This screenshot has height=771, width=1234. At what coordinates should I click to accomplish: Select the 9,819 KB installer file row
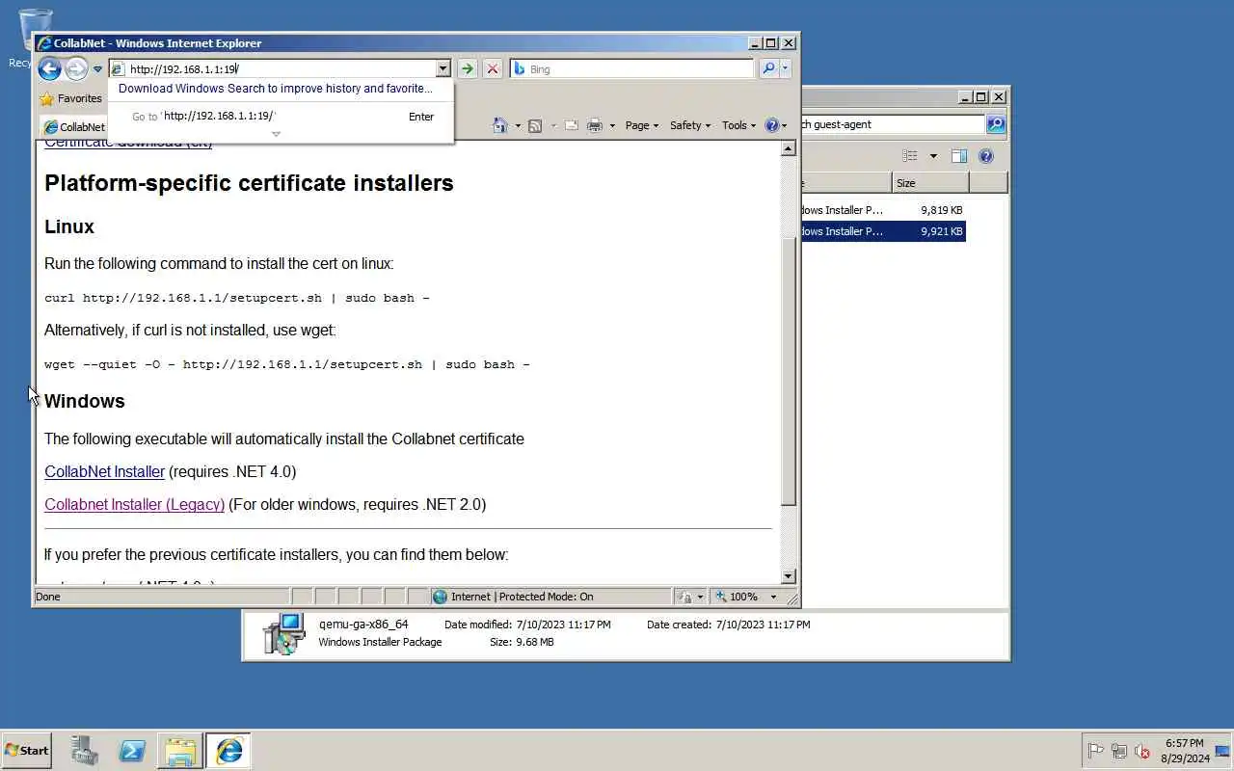pyautogui.click(x=883, y=210)
